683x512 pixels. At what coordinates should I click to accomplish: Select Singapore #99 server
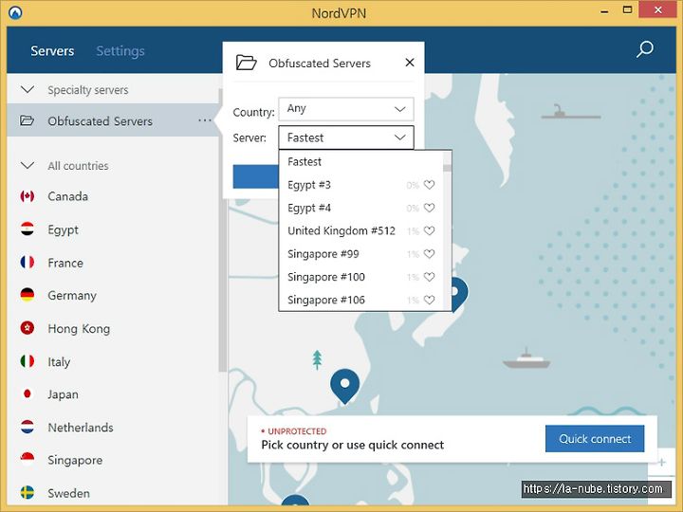click(360, 254)
